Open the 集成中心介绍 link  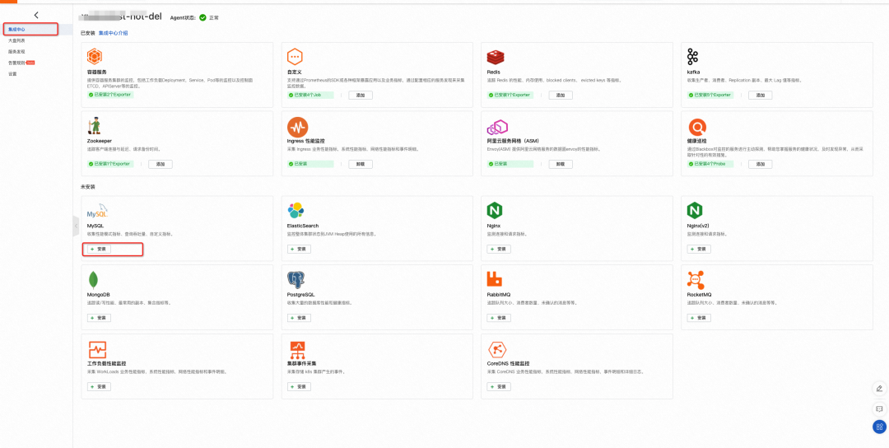[x=113, y=33]
